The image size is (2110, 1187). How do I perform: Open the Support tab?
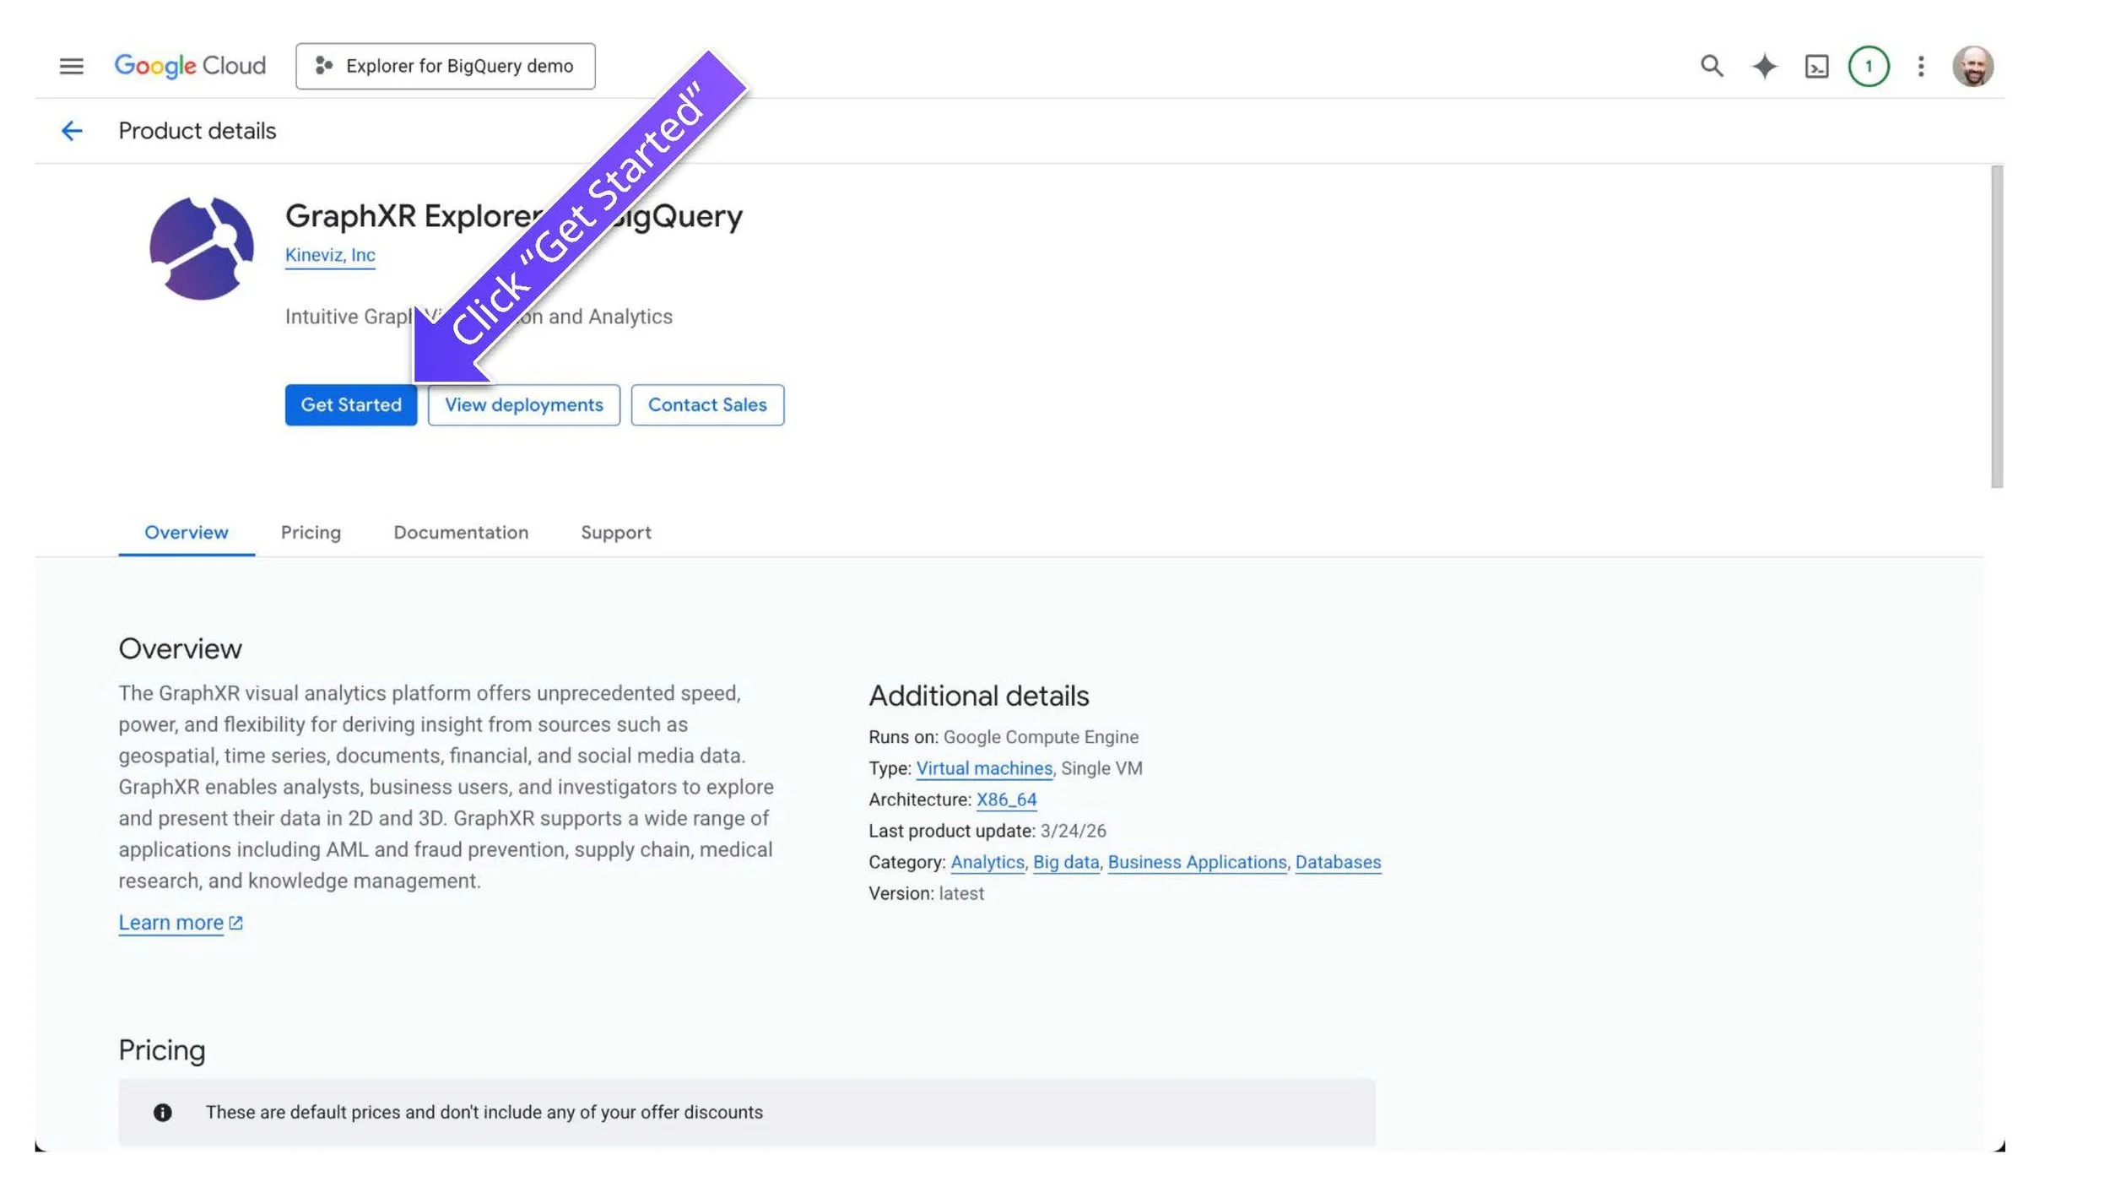(x=615, y=533)
